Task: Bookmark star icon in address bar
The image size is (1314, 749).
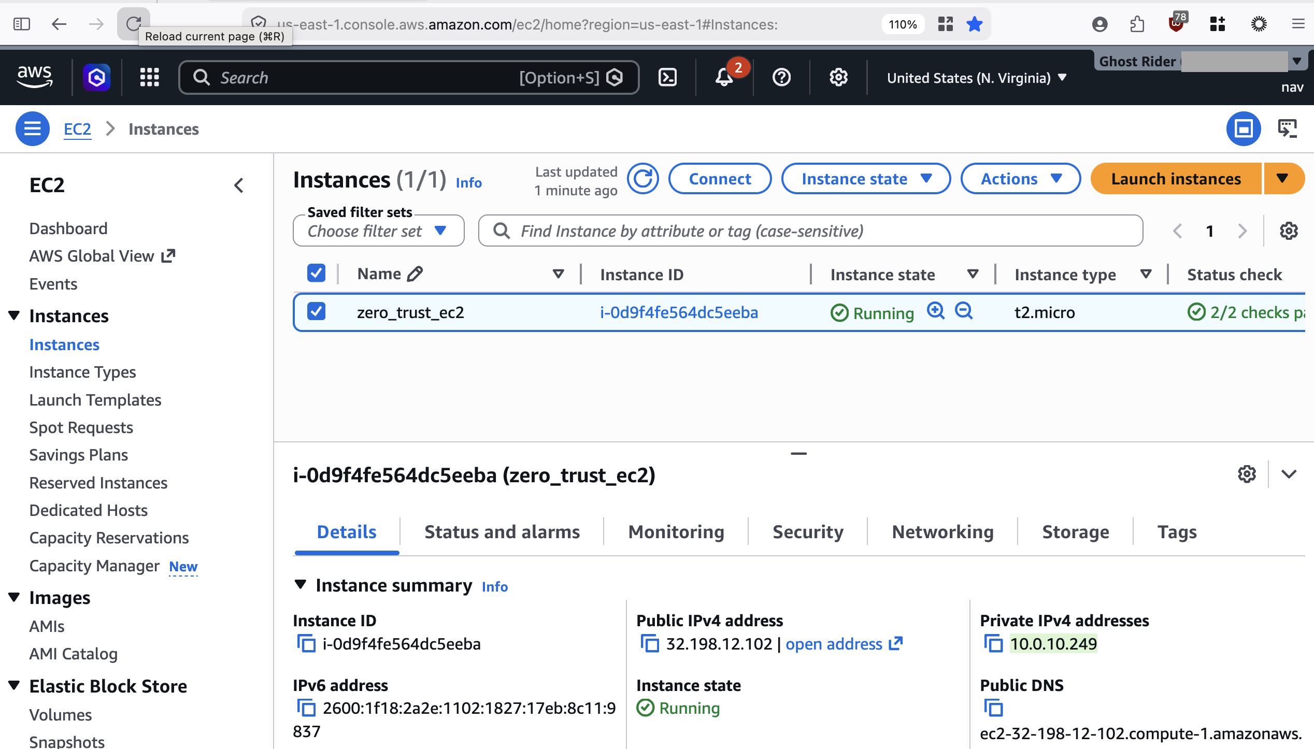Action: pos(975,24)
